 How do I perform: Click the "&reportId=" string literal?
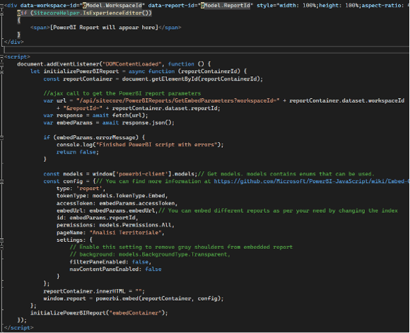[83, 108]
